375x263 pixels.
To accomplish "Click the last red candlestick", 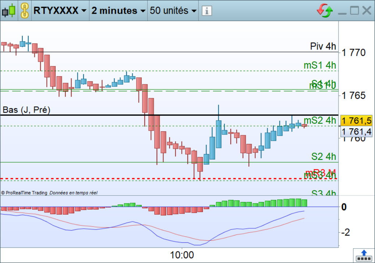I will tap(304, 126).
